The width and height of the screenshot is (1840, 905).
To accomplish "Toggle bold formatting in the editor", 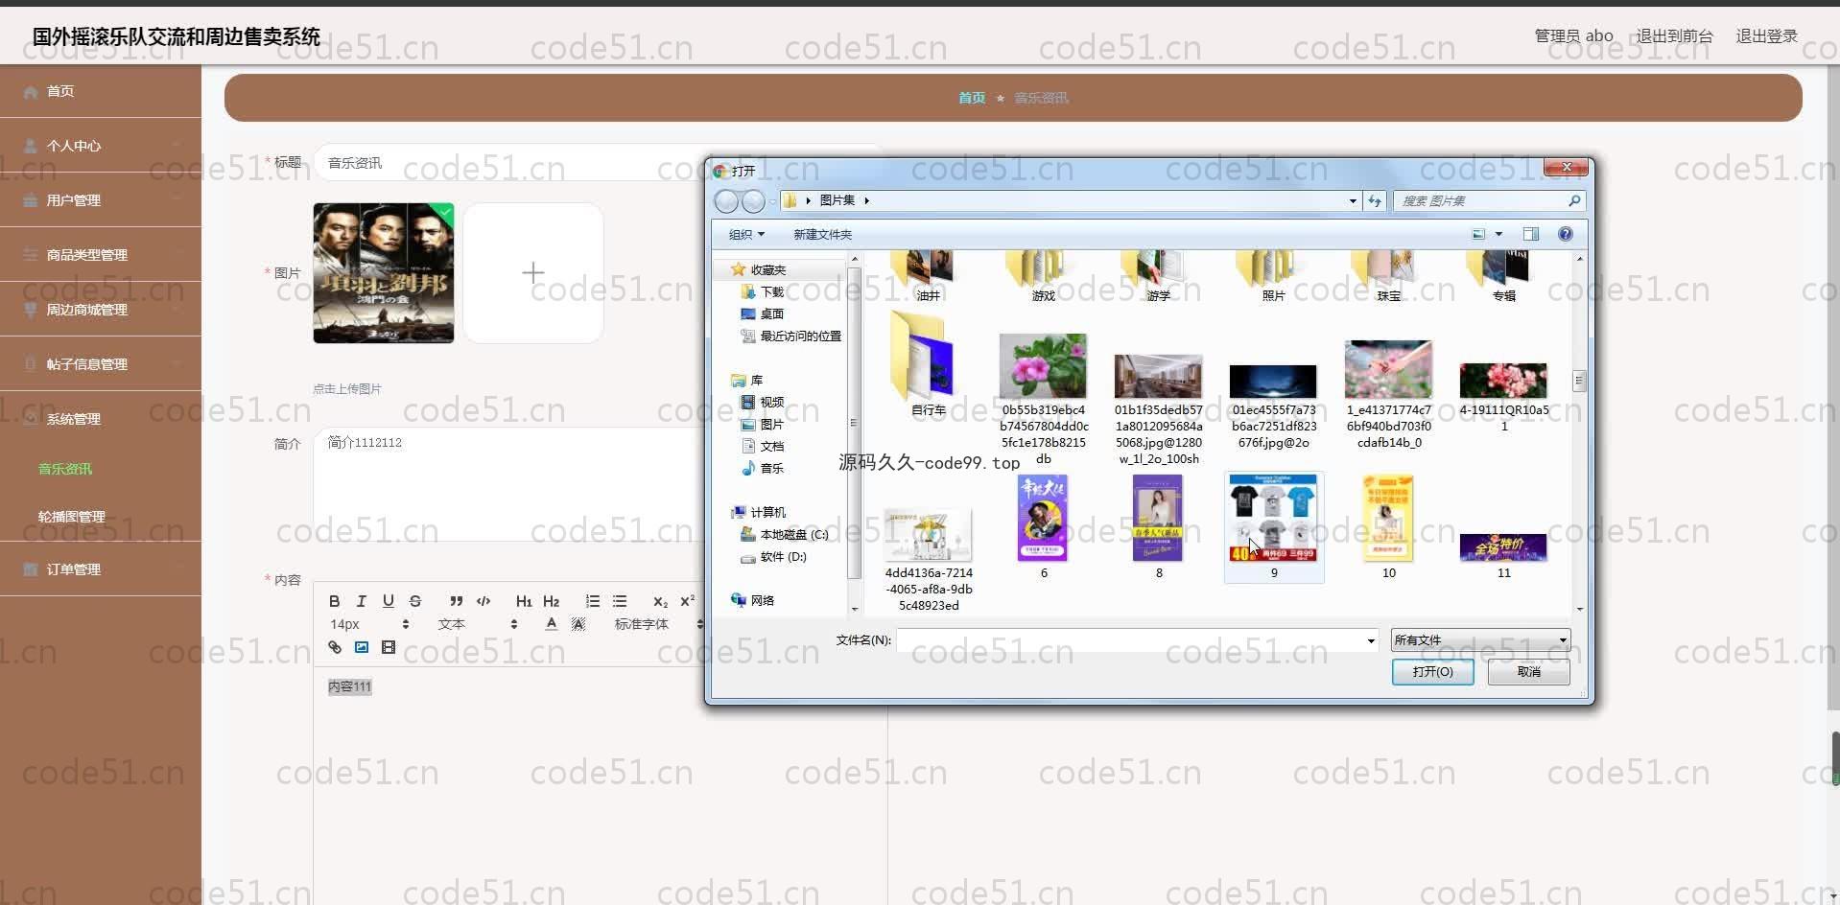I will point(334,601).
